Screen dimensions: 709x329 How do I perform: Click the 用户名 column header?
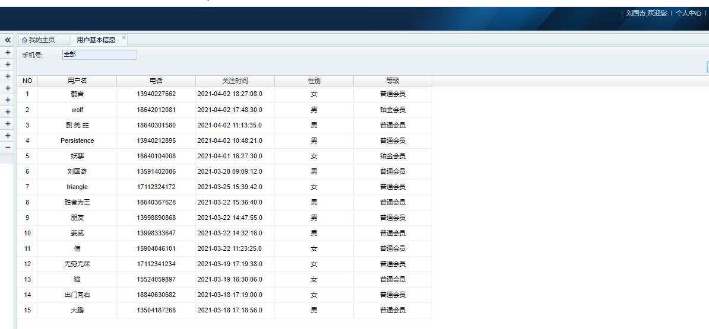(77, 81)
